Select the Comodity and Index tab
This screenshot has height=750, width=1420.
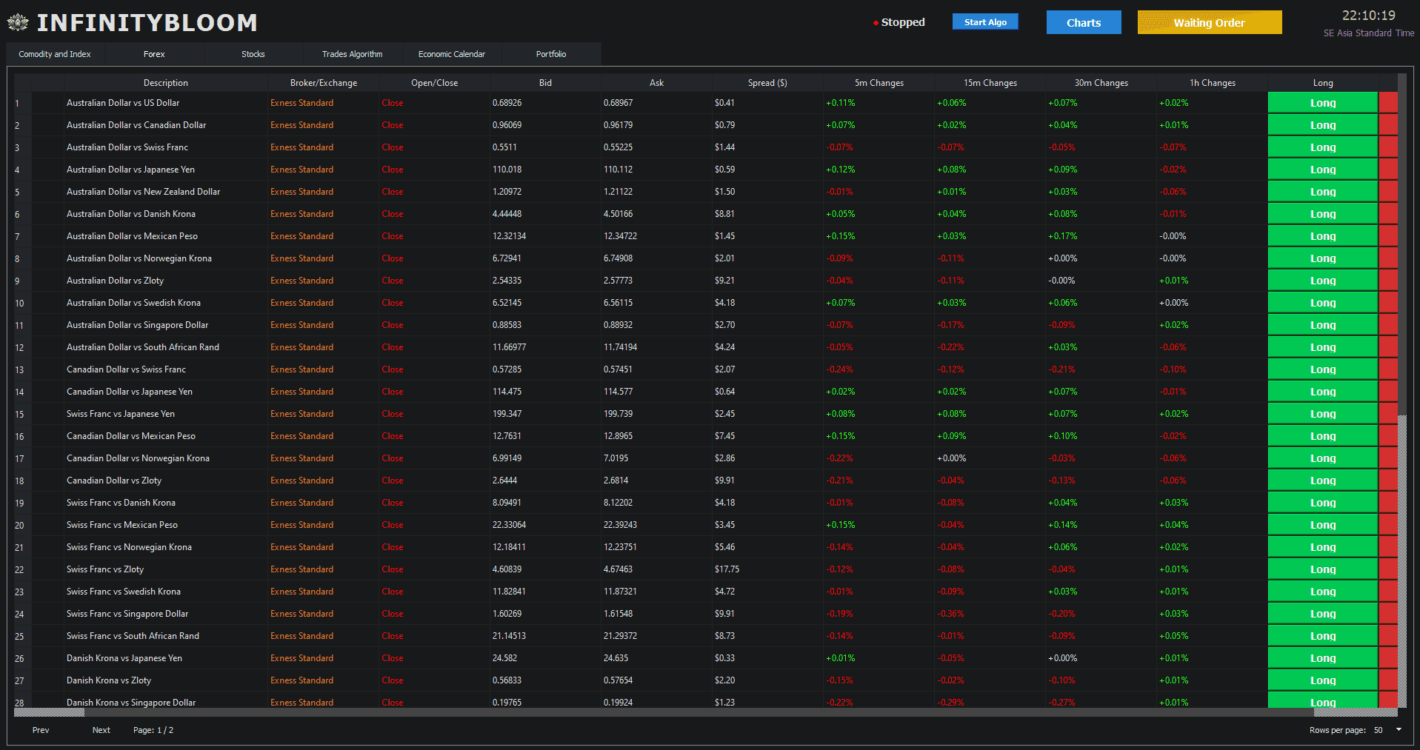(55, 54)
